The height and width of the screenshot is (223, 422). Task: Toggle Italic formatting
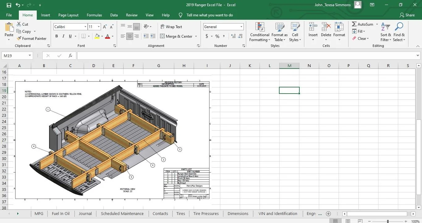pyautogui.click(x=64, y=36)
